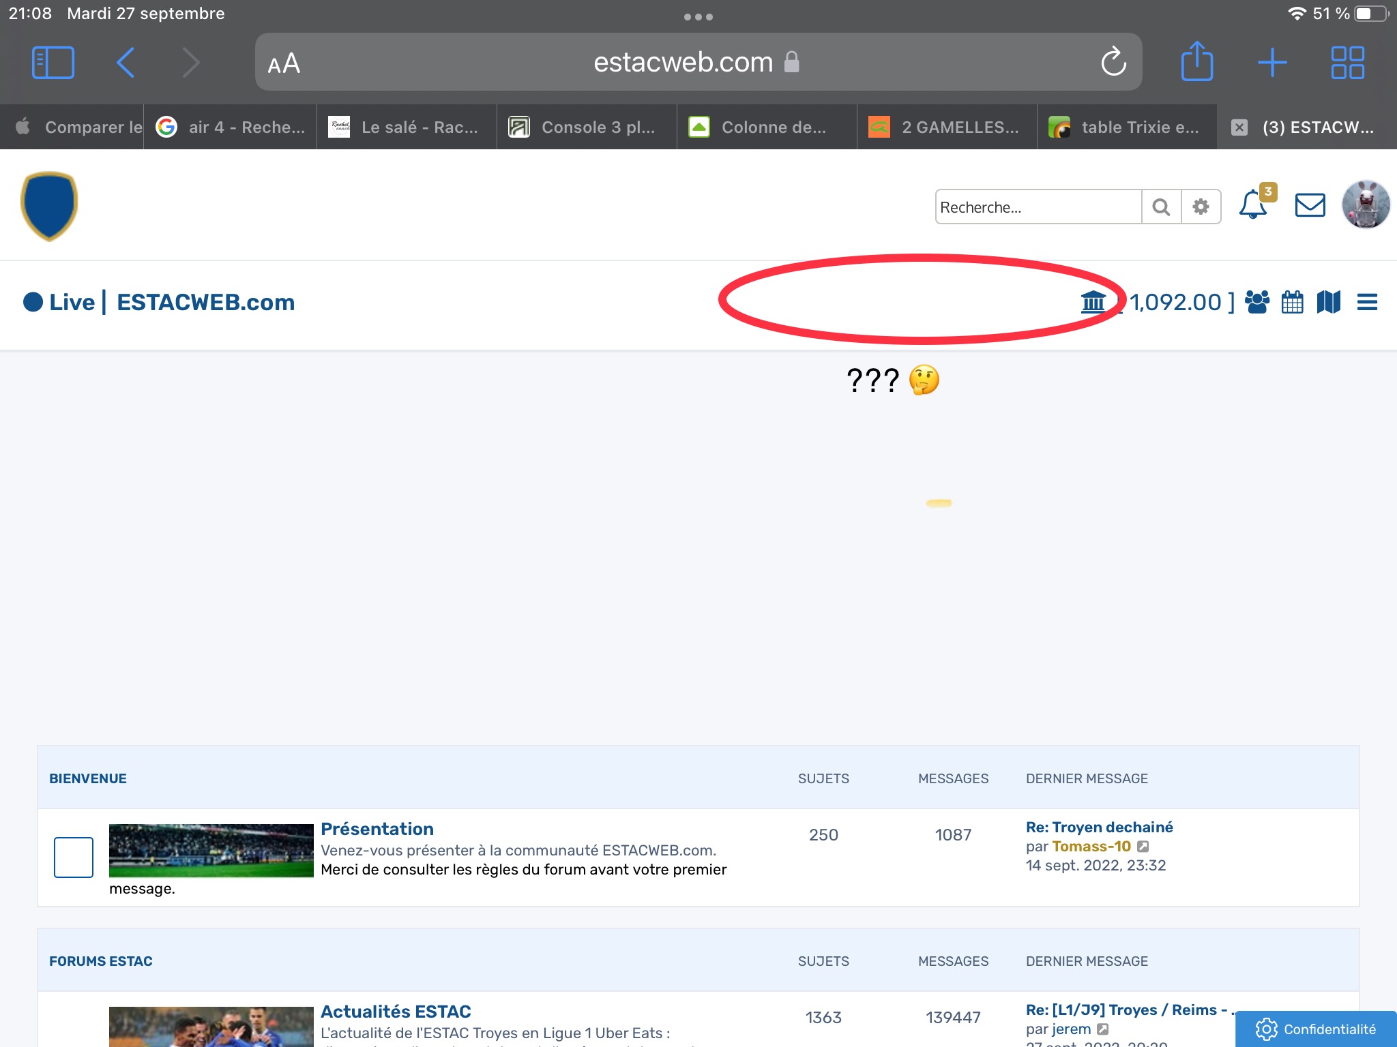Jump to latest post icon beside Tomass-10
The image size is (1397, 1047).
coord(1143,847)
